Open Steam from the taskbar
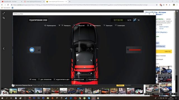The image size is (179, 100). [66, 98]
